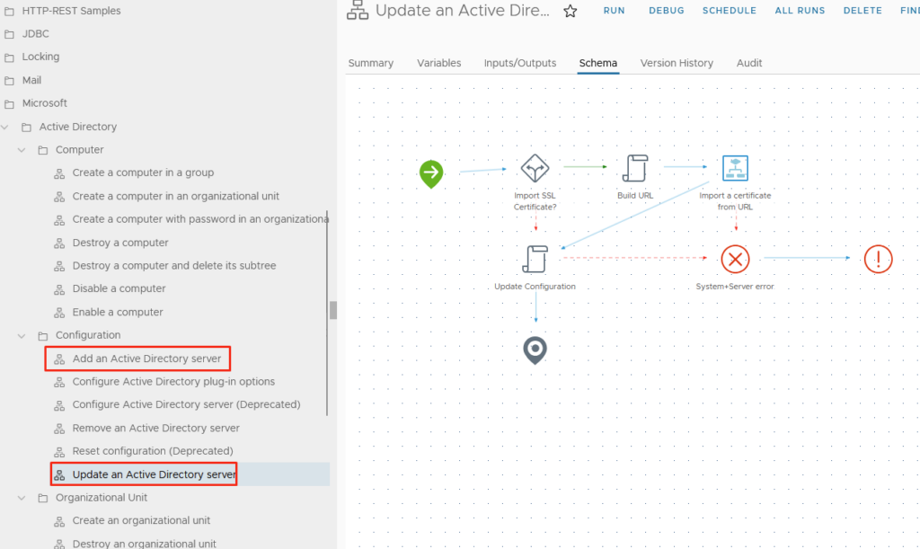This screenshot has width=920, height=549.
Task: Select the Import SSL Certificate decision node
Action: click(535, 169)
